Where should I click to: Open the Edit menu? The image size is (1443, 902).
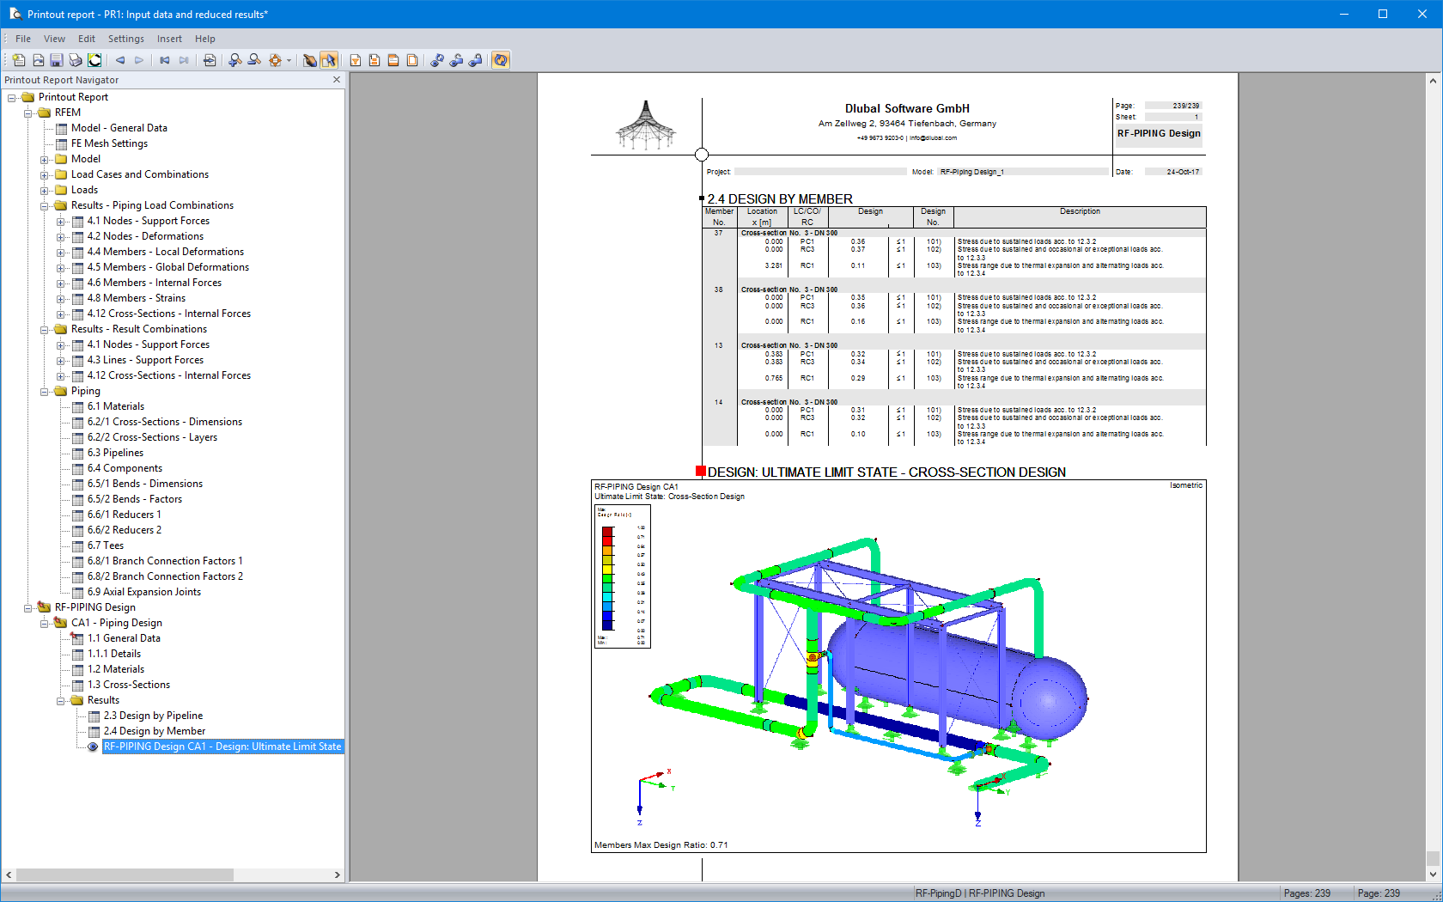(87, 39)
